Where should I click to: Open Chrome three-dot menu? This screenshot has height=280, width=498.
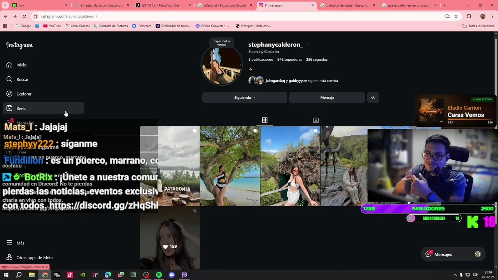tap(492, 16)
